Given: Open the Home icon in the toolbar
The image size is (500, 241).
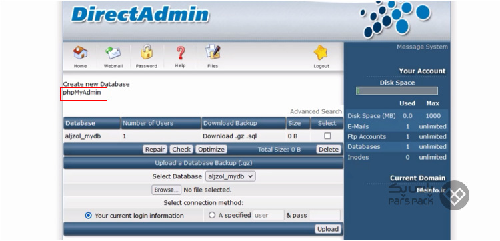Looking at the screenshot, I should click(x=80, y=53).
